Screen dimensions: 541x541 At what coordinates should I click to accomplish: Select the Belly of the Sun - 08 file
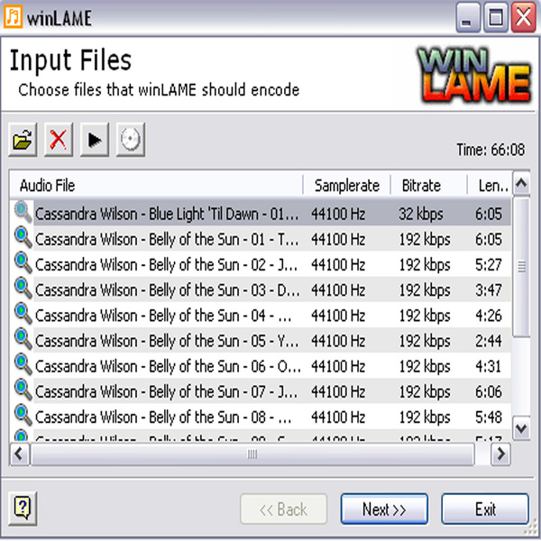tap(163, 418)
